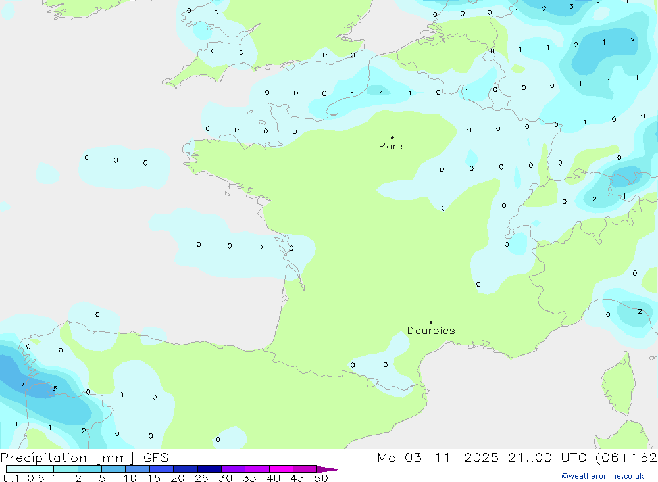Click the 0.5 legend scale label
The height and width of the screenshot is (482, 658).
36,478
